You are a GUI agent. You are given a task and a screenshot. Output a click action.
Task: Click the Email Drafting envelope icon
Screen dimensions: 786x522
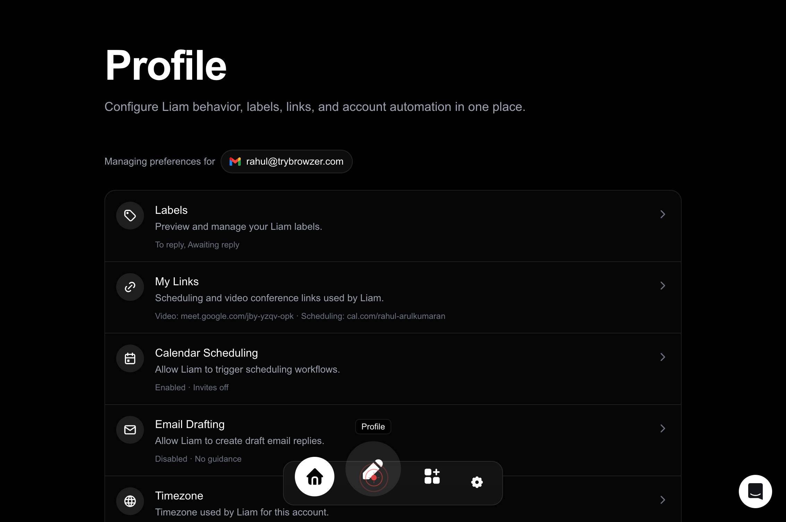coord(130,430)
